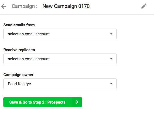
Task: Click the New Campaign 0170 title
Action: click(66, 6)
